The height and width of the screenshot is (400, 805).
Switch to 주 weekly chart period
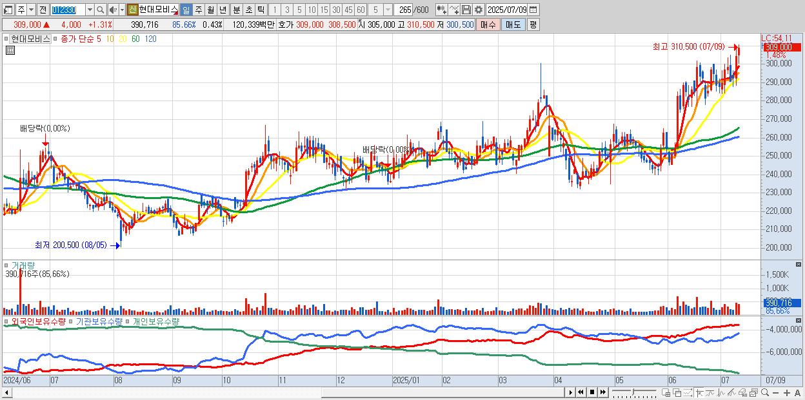(198, 10)
